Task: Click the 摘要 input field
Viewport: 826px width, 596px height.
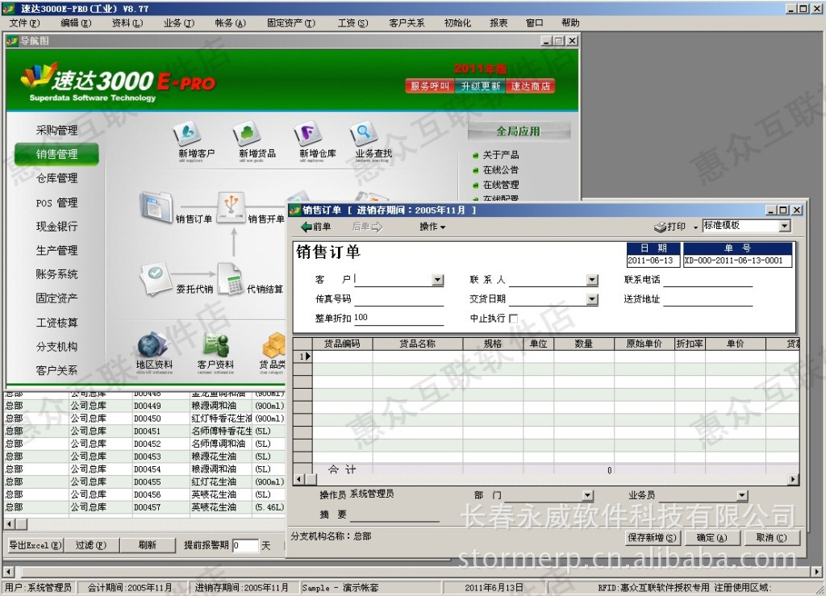Action: coord(395,515)
